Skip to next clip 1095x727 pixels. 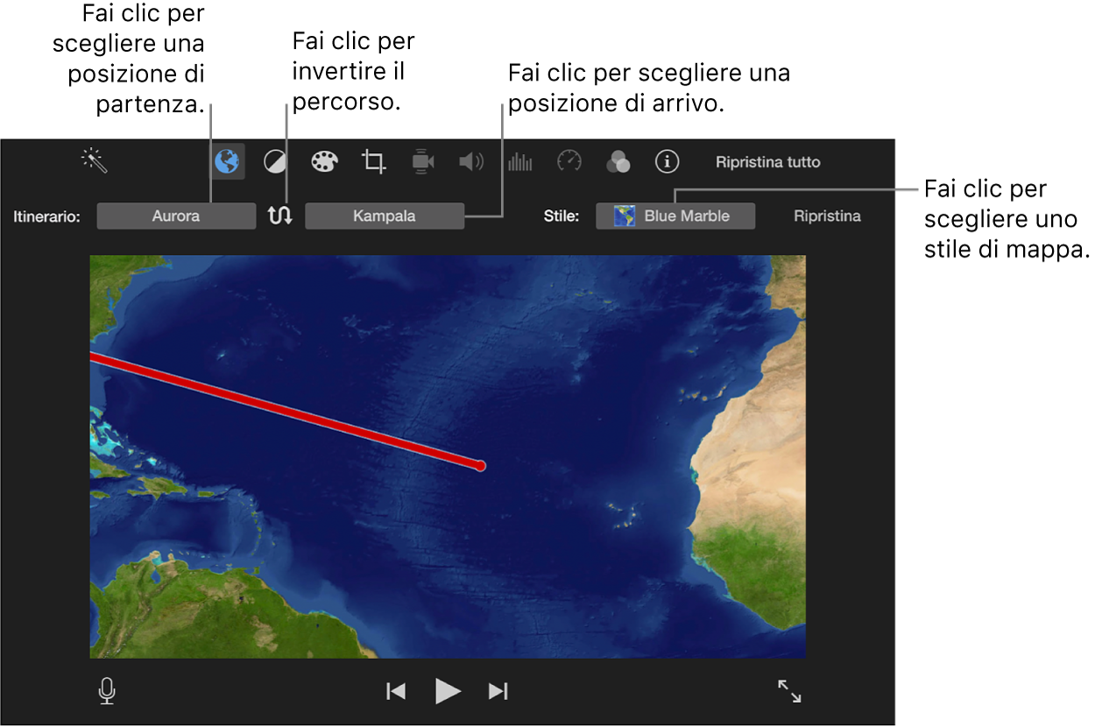[x=498, y=691]
